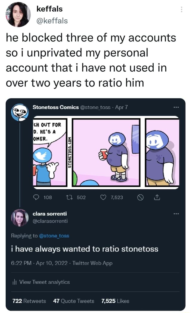View the 722 Retweets list
The image size is (191, 313).
pos(29,301)
